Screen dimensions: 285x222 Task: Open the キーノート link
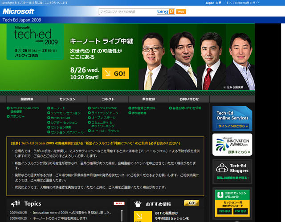58,108
